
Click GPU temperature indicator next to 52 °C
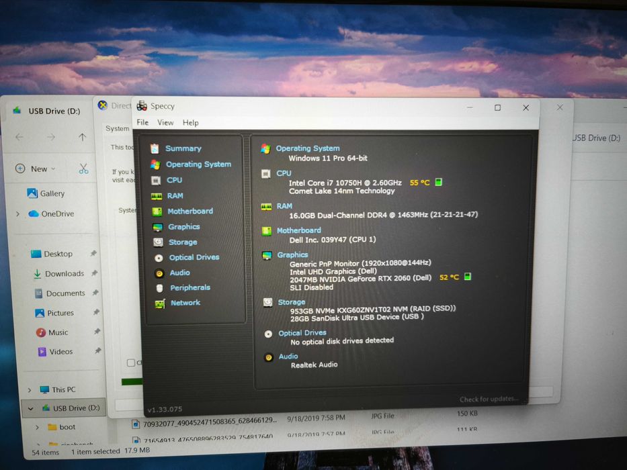[x=468, y=277]
